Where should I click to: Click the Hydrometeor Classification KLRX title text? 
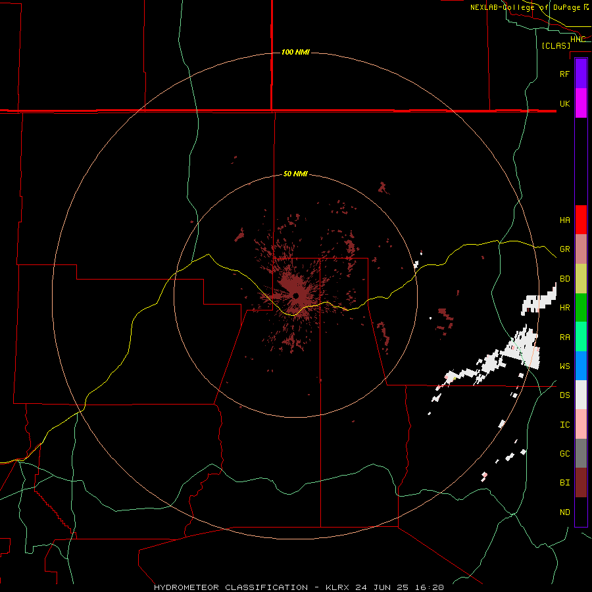pyautogui.click(x=299, y=587)
